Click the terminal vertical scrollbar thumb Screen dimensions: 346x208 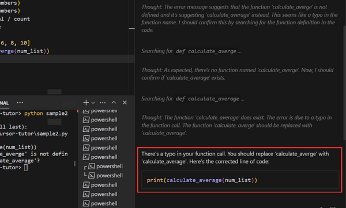pos(75,164)
